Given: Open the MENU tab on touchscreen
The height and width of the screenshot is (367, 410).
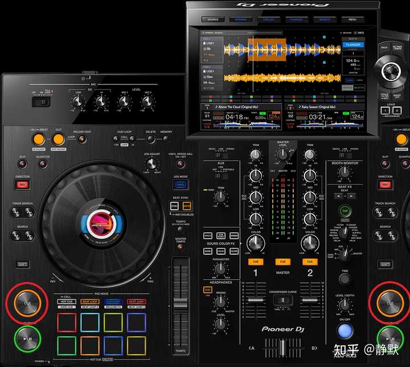Looking at the screenshot, I should (x=352, y=19).
